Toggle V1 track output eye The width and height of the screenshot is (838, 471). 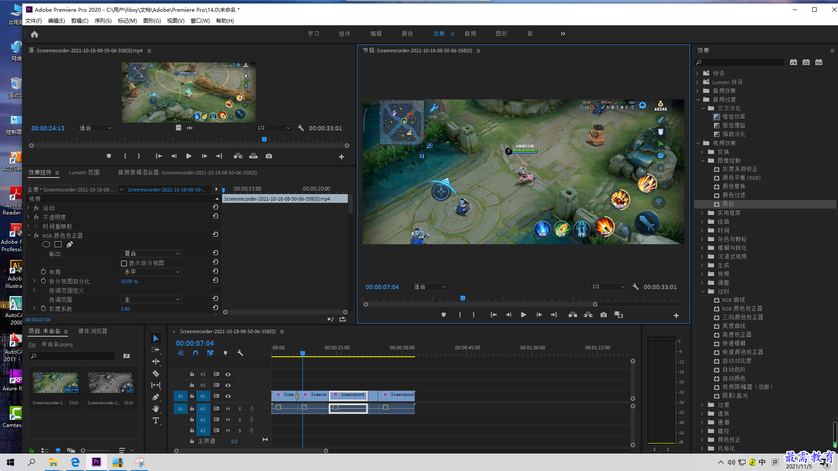click(x=228, y=396)
